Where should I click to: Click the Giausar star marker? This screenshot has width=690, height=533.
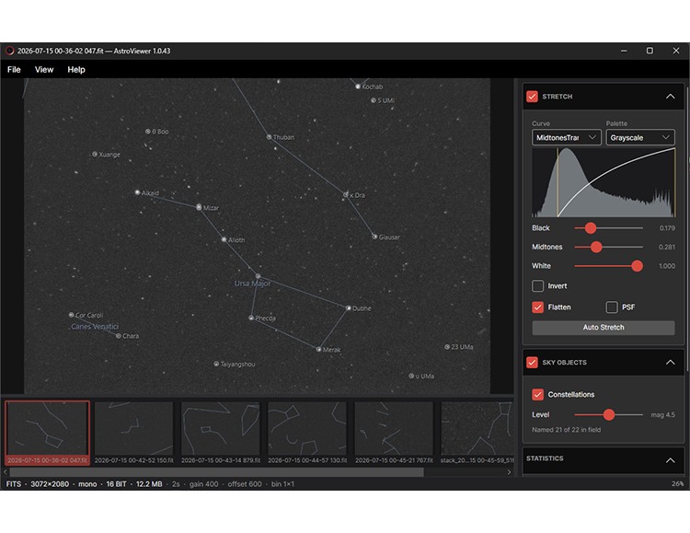coord(375,237)
